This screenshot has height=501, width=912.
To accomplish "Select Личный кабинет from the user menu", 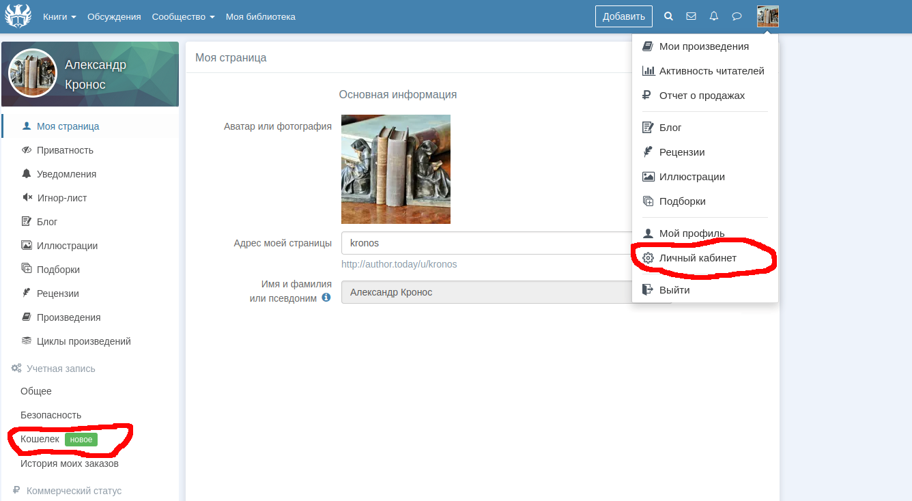I will [x=698, y=258].
